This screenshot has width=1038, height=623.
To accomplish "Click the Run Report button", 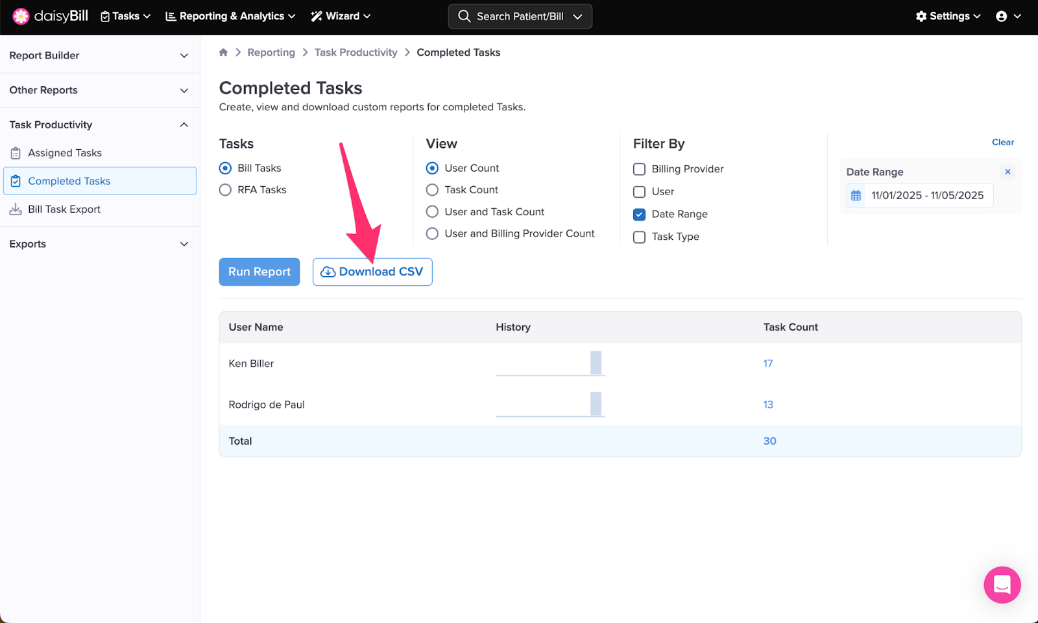I will 259,272.
